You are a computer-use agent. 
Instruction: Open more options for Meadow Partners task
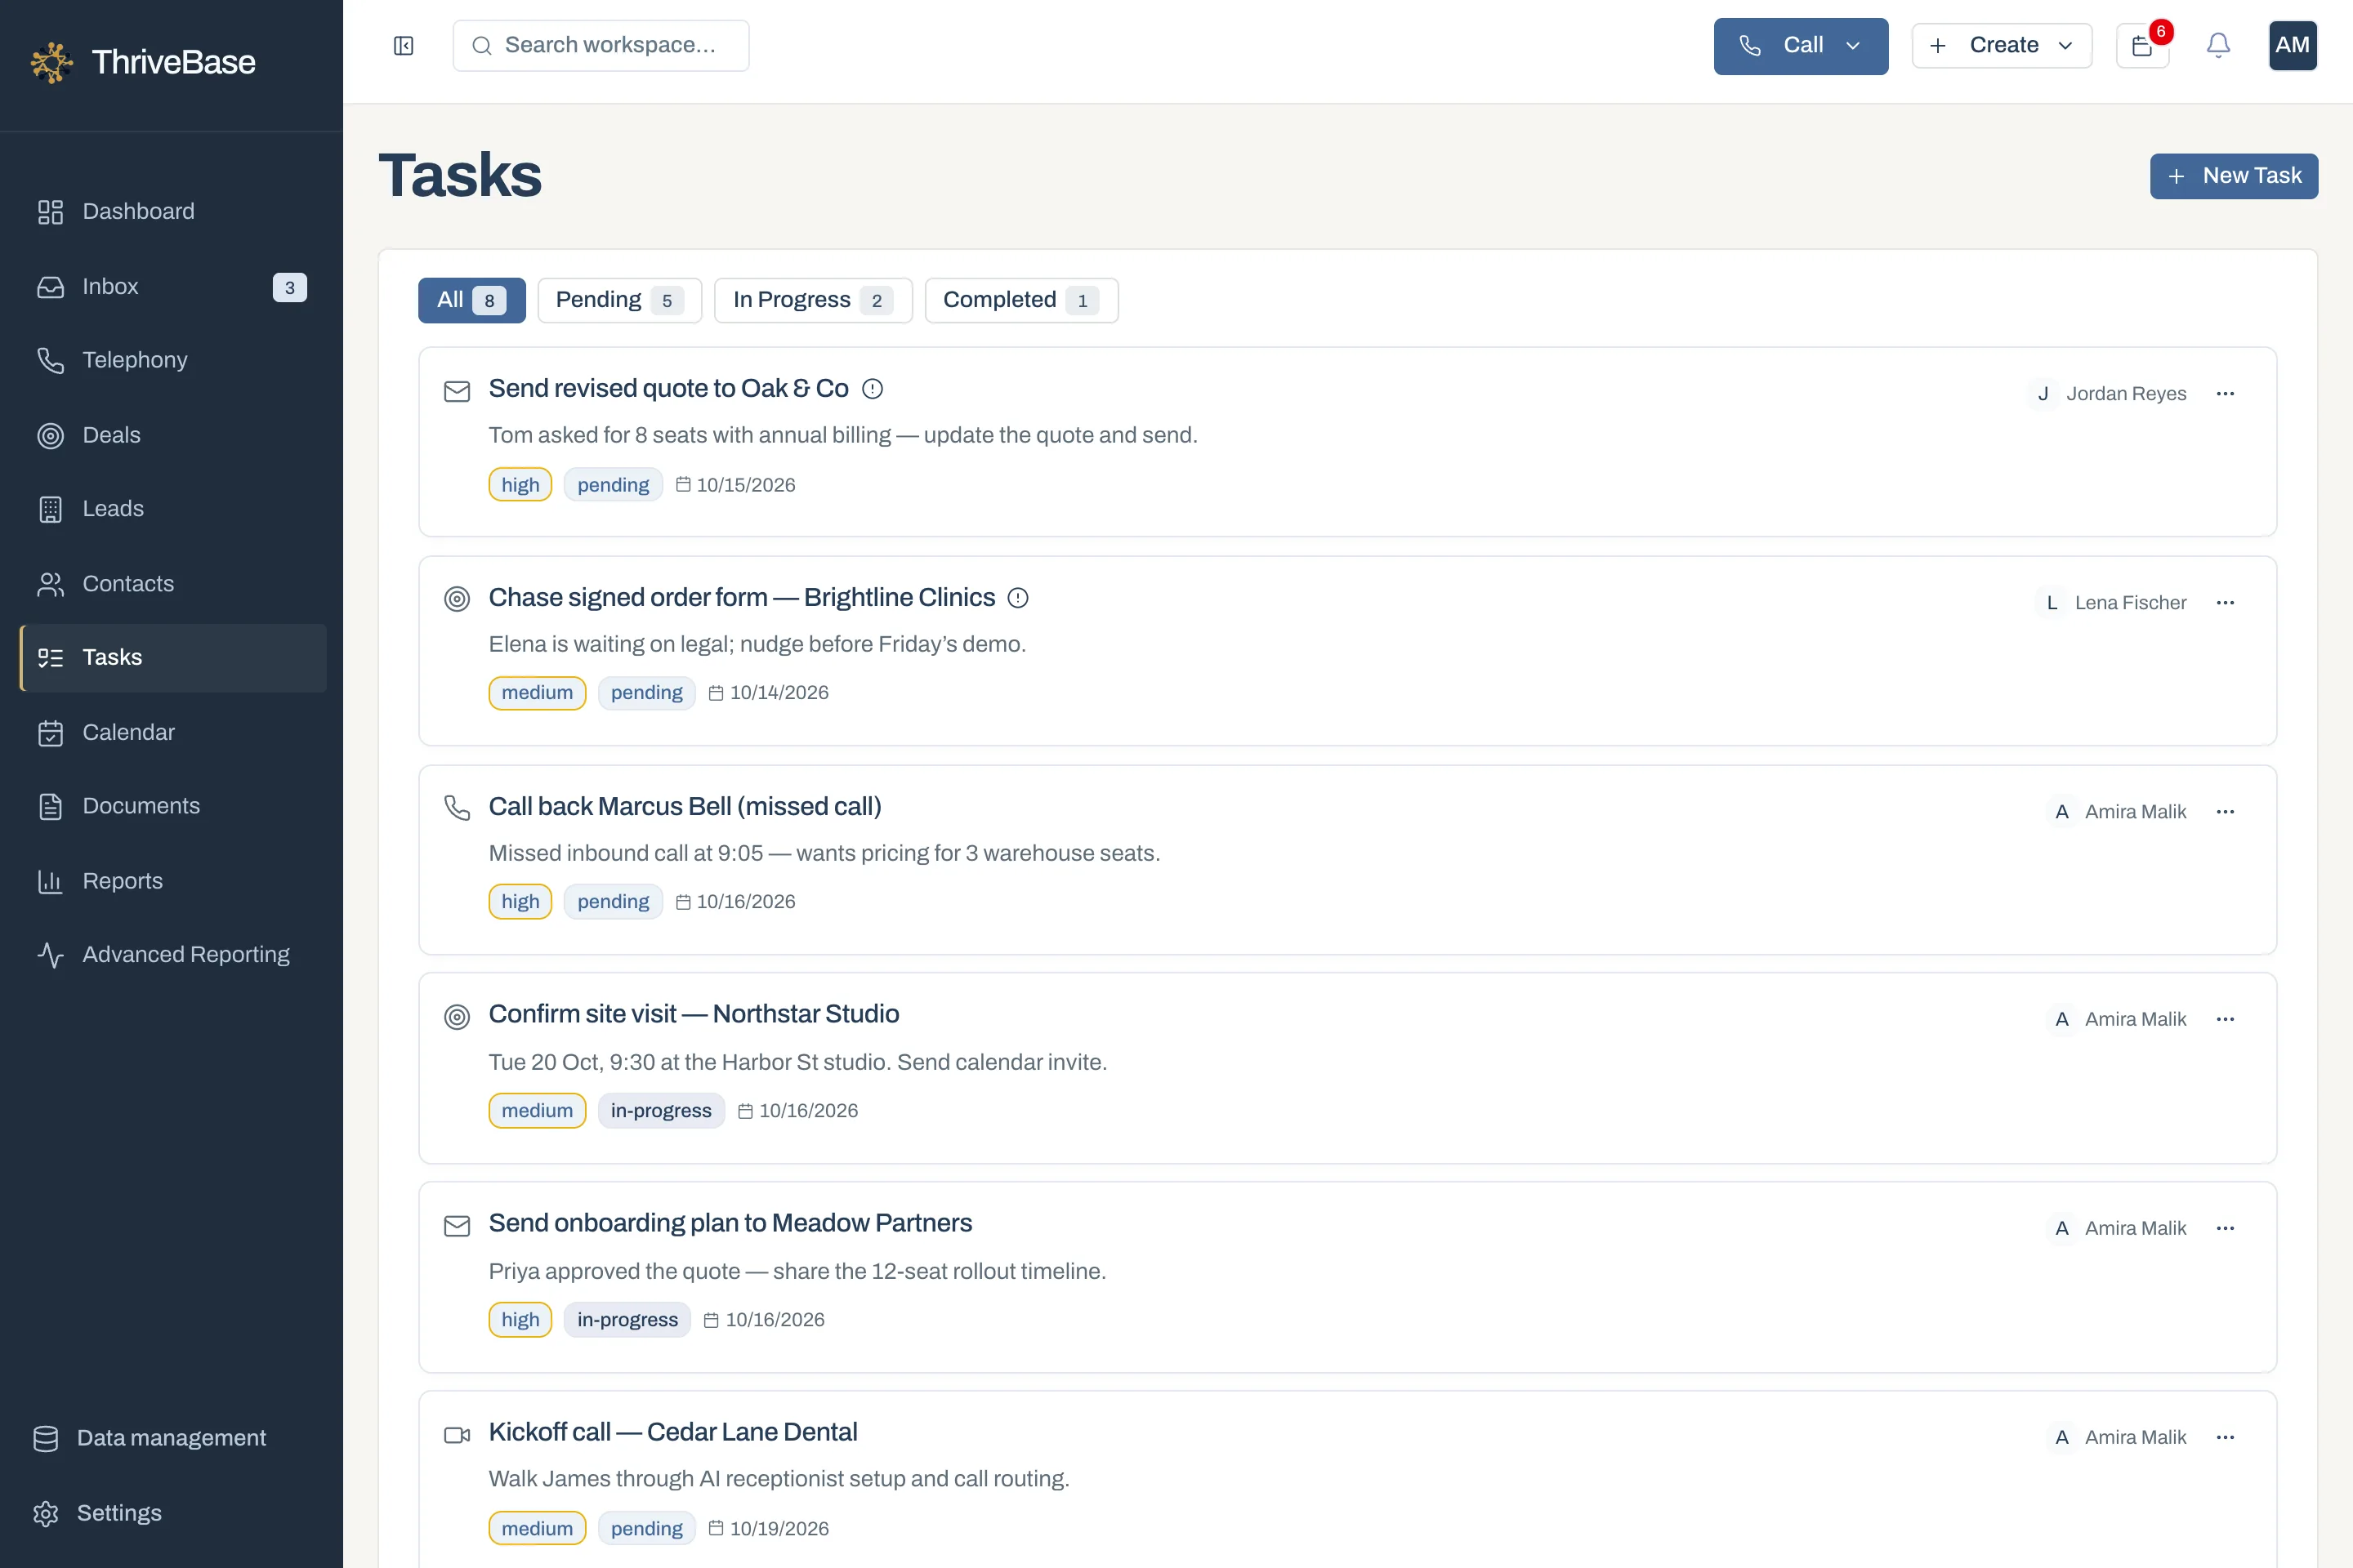2225,1228
